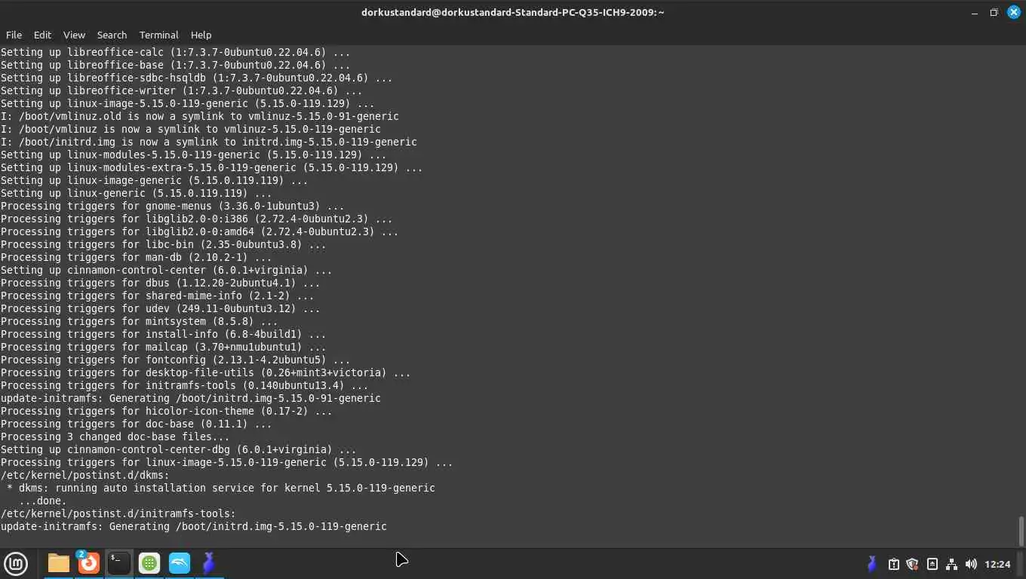Open the File menu
The height and width of the screenshot is (579, 1026).
14,35
